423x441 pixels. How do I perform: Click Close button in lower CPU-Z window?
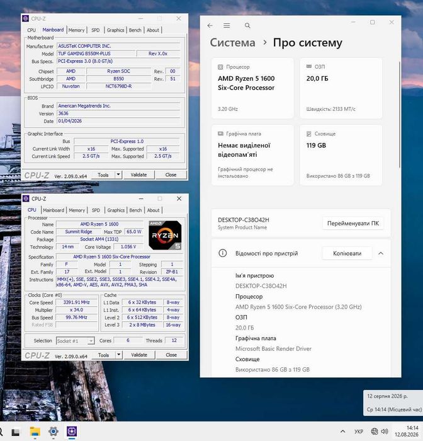(171, 355)
